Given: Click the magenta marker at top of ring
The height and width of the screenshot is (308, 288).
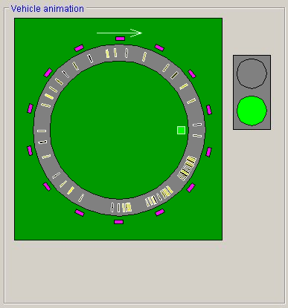Looking at the screenshot, I should coord(120,39).
